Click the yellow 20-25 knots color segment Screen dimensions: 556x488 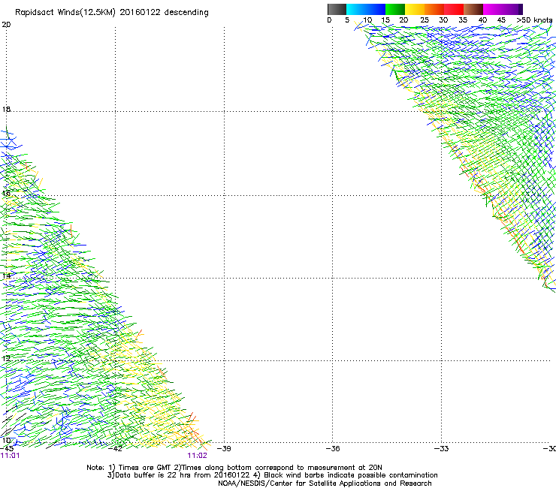[415, 9]
